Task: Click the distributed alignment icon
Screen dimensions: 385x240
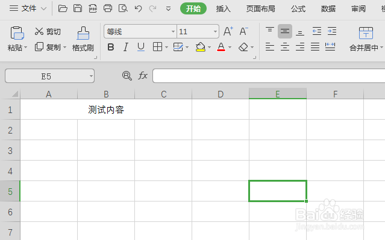Action: (x=330, y=46)
